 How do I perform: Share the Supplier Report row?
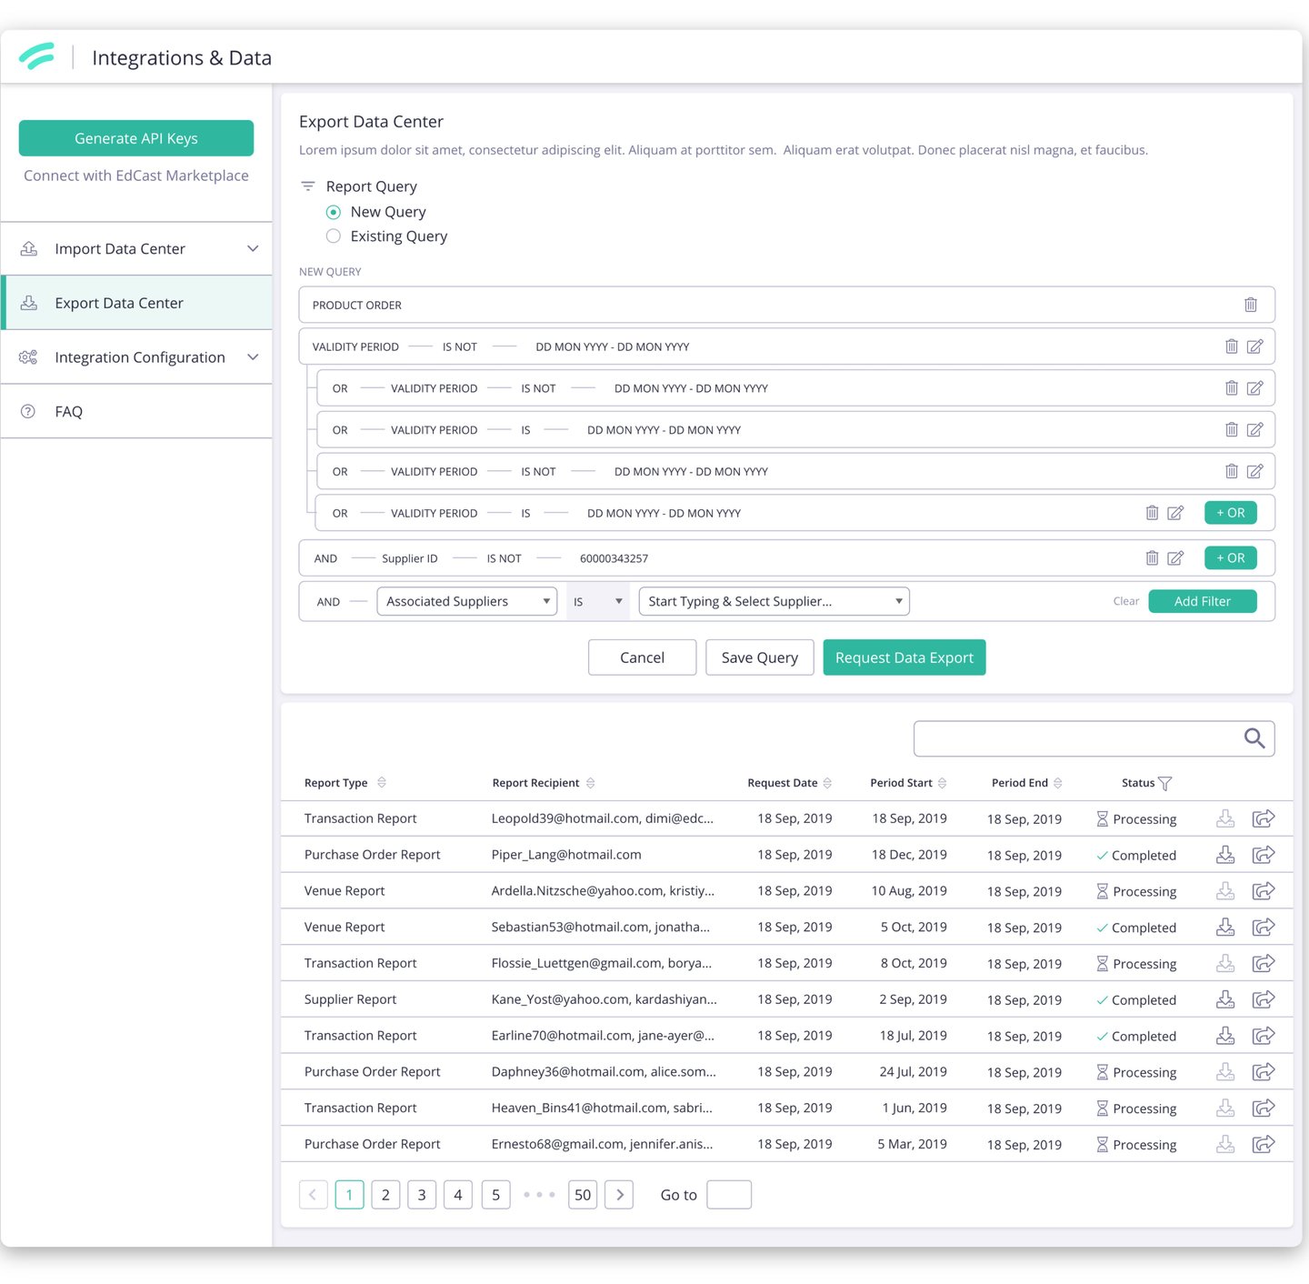coord(1264,999)
